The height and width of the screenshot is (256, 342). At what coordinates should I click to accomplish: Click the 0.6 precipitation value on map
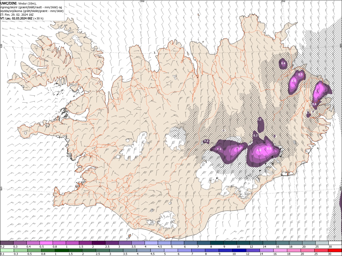(x=259, y=150)
